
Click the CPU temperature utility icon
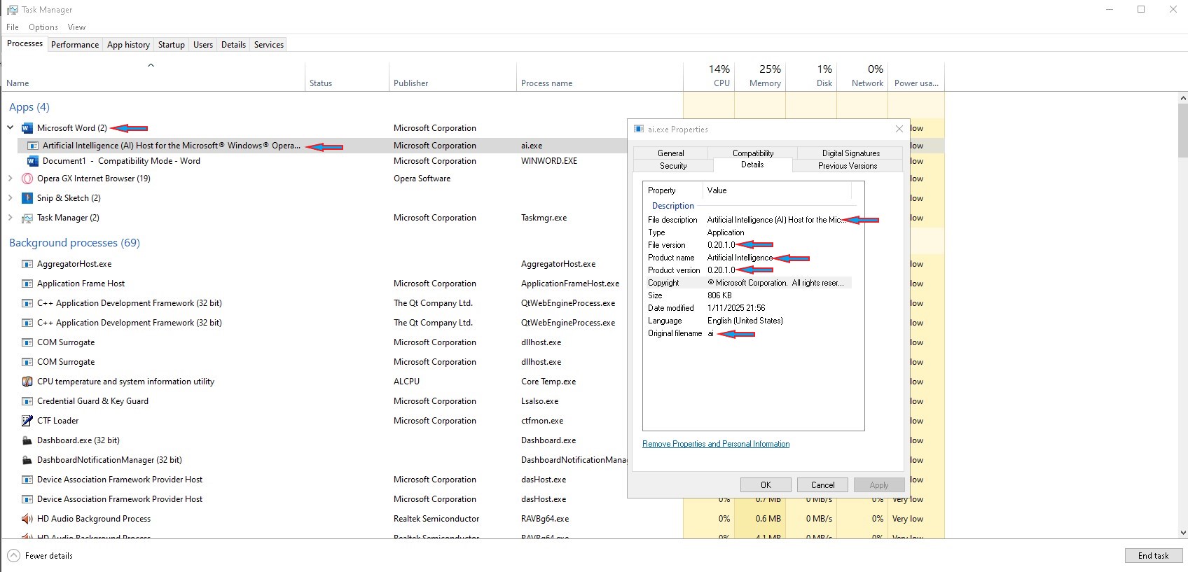point(27,382)
